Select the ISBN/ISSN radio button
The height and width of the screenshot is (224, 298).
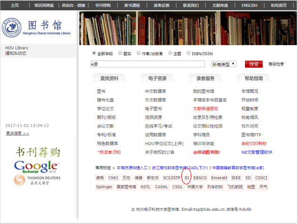click(x=188, y=53)
